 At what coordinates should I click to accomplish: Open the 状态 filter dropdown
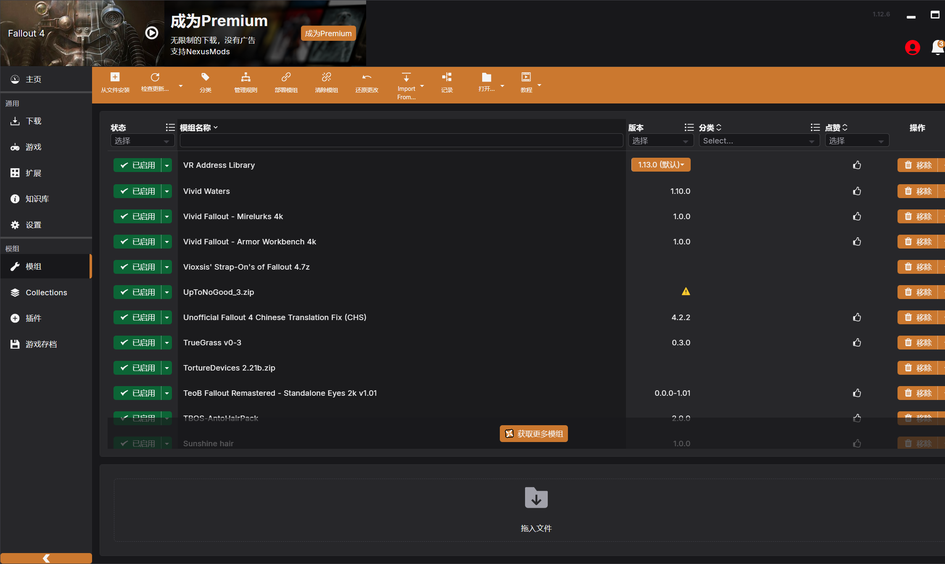(143, 141)
